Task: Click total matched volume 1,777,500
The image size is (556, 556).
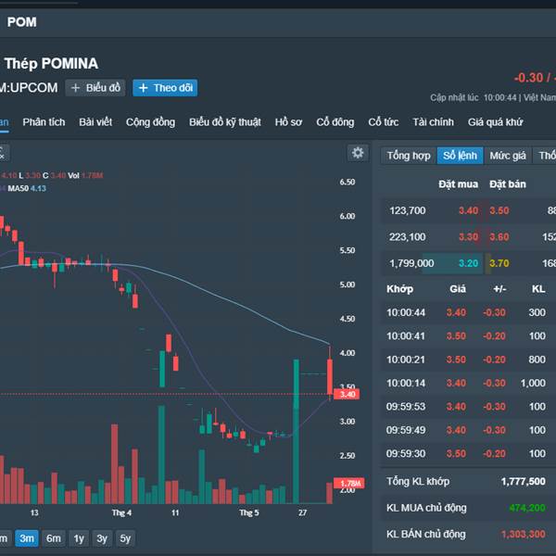Action: [x=523, y=482]
